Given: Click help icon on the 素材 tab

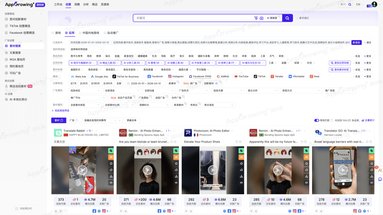Looking at the screenshot, I should (x=62, y=120).
